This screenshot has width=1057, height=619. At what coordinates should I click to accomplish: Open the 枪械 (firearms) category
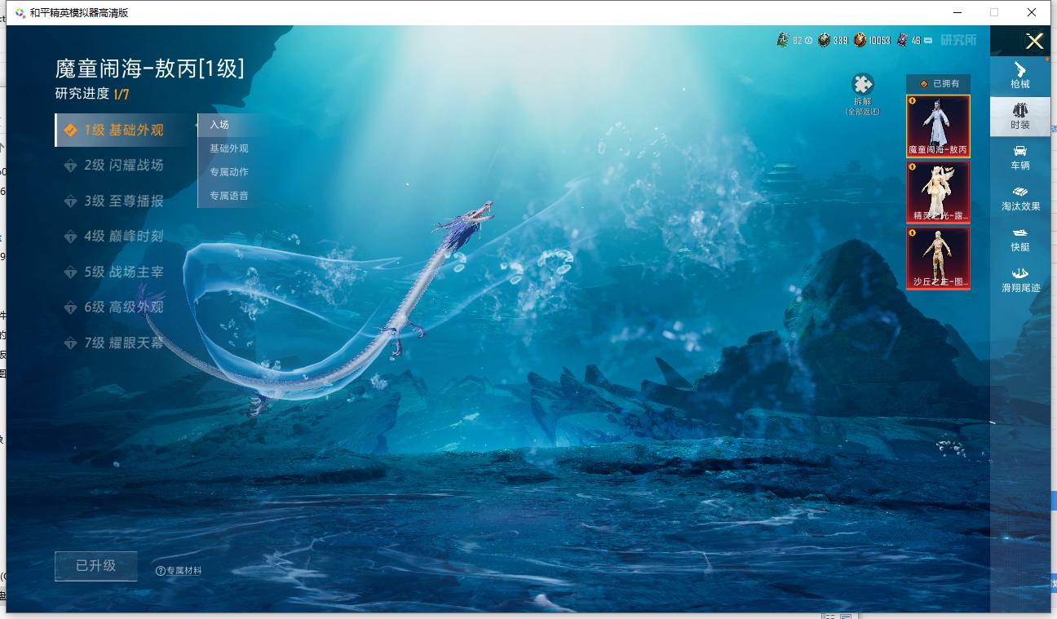pos(1019,75)
